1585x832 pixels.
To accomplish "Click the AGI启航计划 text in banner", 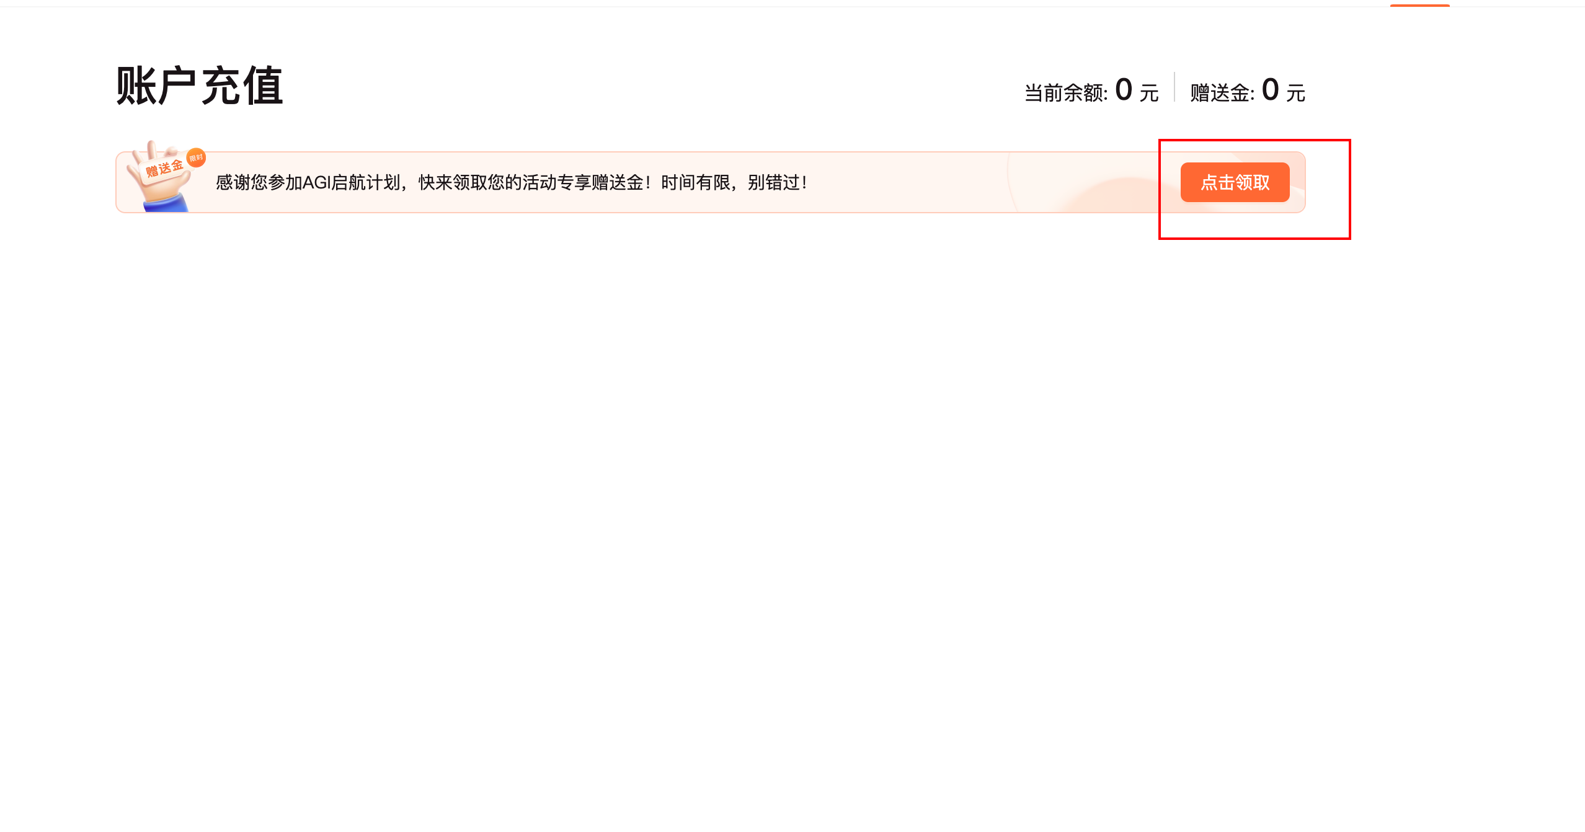I will pos(352,182).
